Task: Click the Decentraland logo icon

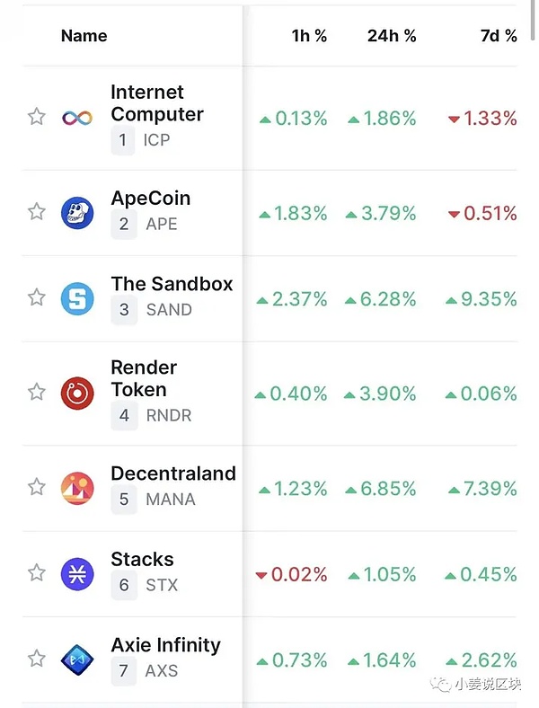Action: coord(77,488)
